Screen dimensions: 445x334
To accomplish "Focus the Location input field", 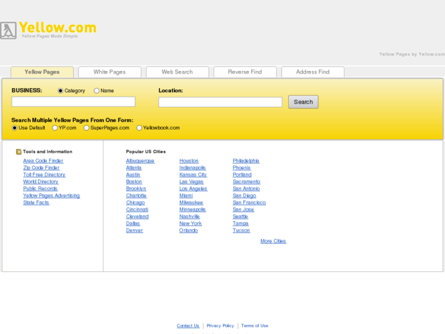I will click(x=220, y=102).
